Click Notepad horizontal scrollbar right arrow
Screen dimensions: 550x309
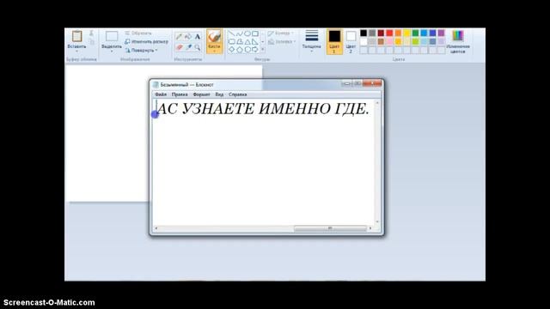[x=370, y=228]
